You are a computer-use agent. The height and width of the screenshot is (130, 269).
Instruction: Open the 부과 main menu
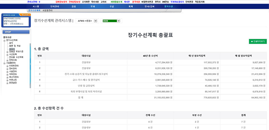(93, 6)
